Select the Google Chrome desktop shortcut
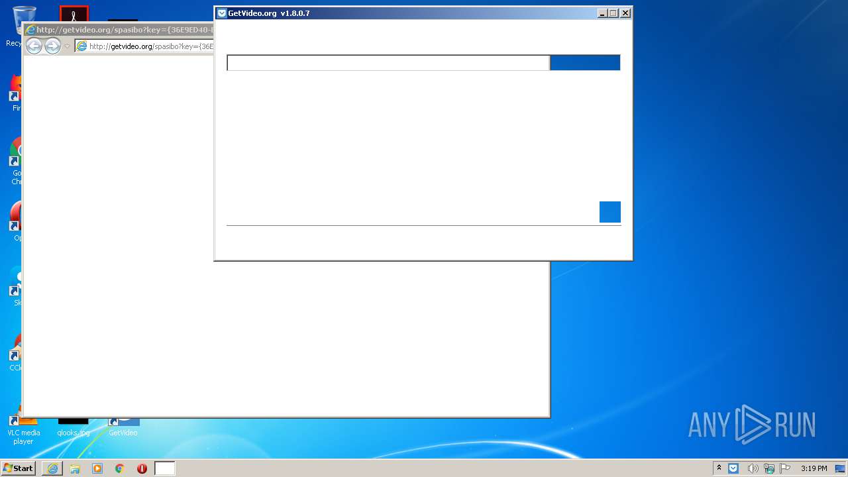This screenshot has height=477, width=848. [16, 161]
